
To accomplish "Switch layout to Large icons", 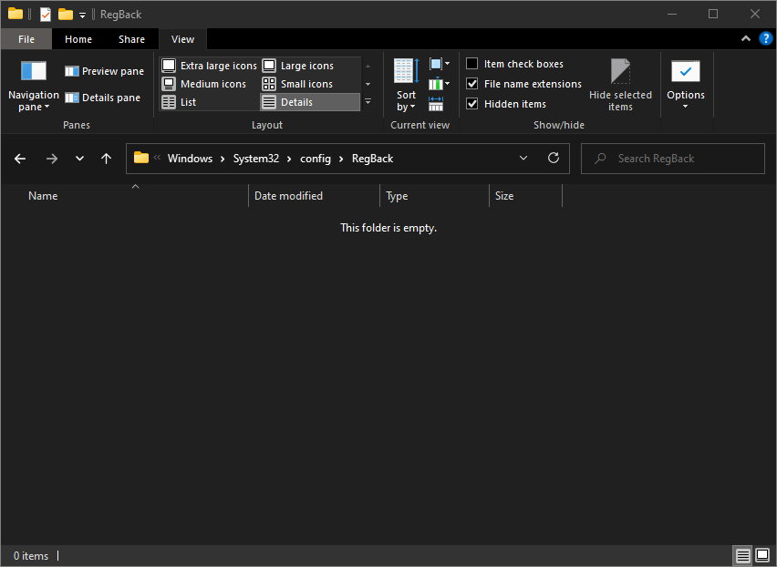I will coord(298,66).
